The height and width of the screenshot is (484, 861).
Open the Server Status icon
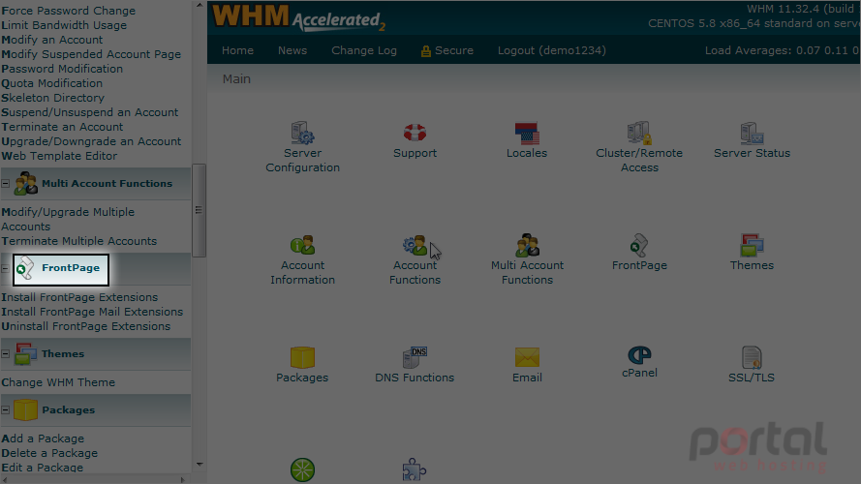(752, 134)
